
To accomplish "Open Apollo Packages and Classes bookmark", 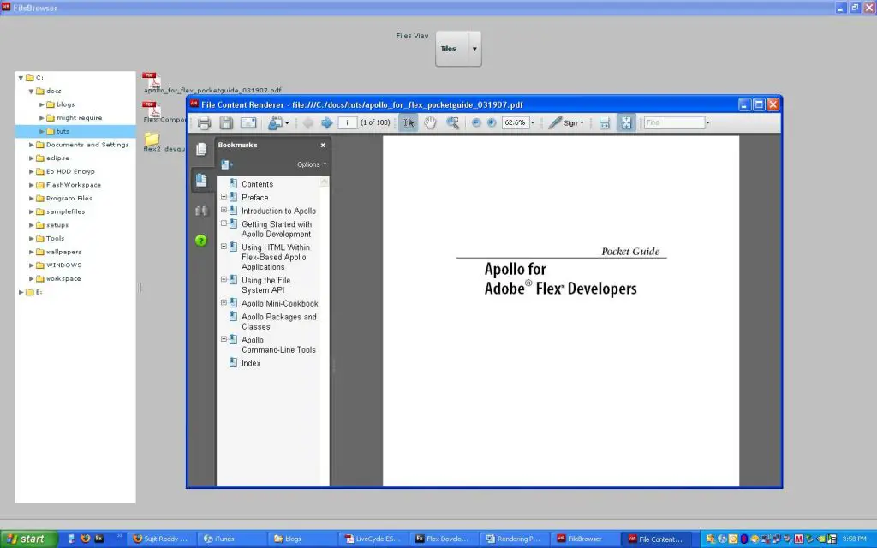I will coord(278,322).
